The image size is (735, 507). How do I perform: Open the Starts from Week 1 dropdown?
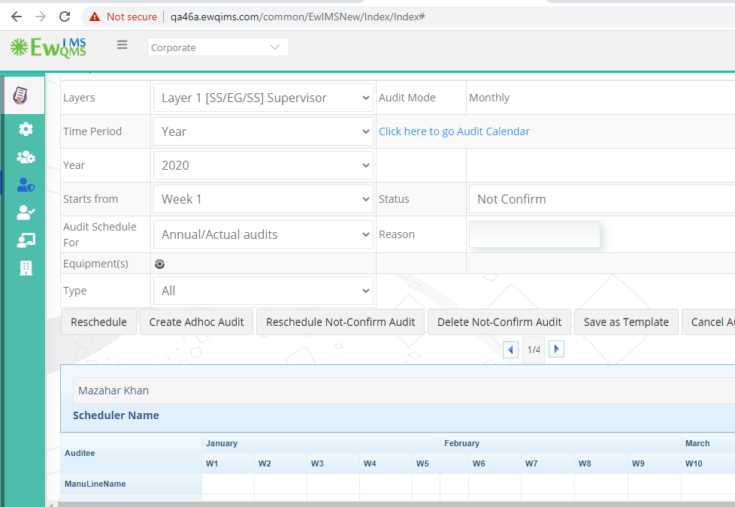pyautogui.click(x=264, y=199)
